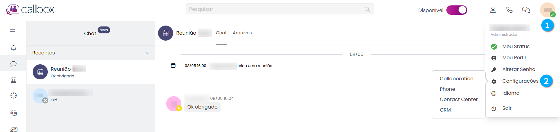Image resolution: width=560 pixels, height=132 pixels.
Task: Click the phone icon in header
Action: click(x=509, y=10)
